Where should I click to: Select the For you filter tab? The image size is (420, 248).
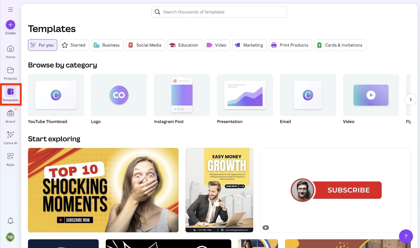click(43, 45)
